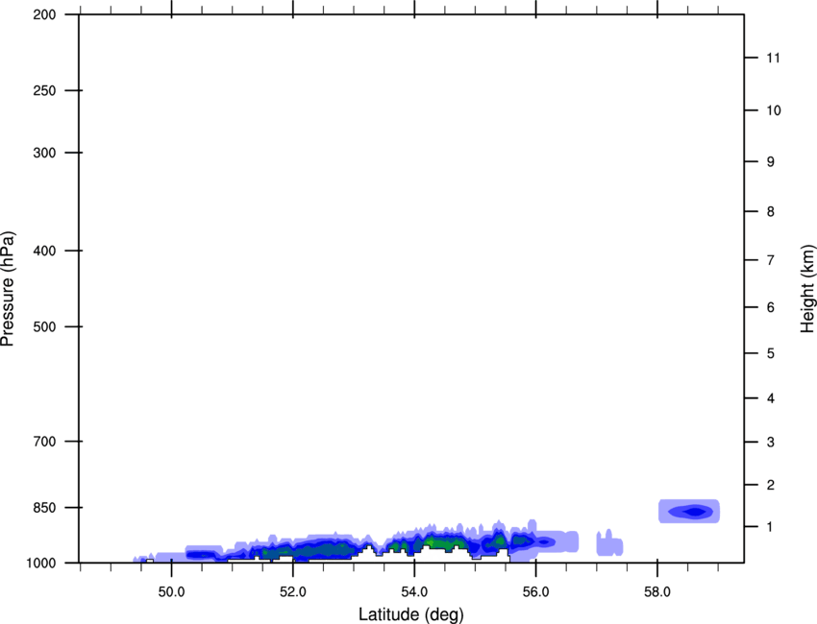This screenshot has width=817, height=624.
Task: Click latitude tick label 52.0
Action: pos(293,592)
